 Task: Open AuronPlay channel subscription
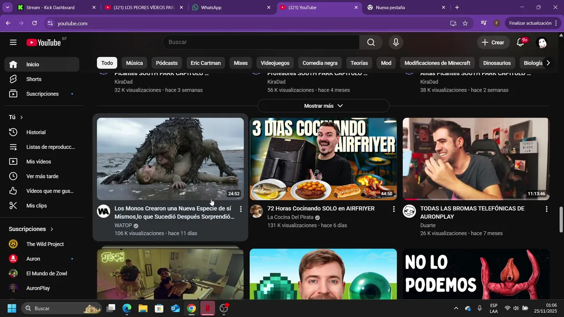42,288
